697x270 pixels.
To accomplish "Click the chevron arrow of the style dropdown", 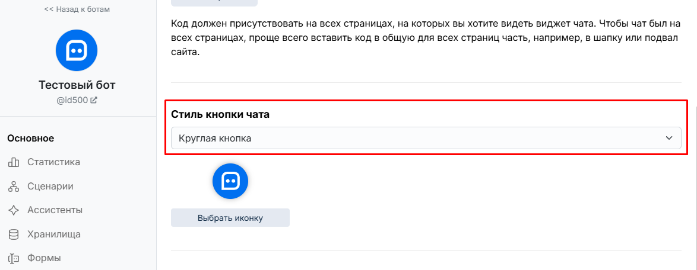I will coord(669,139).
